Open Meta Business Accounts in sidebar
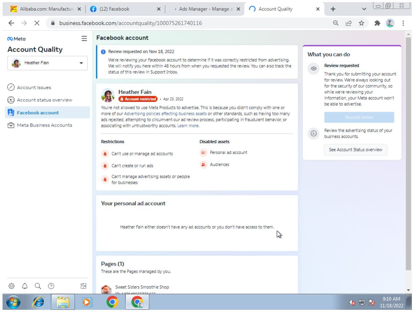This screenshot has width=414, height=312. tap(48, 125)
